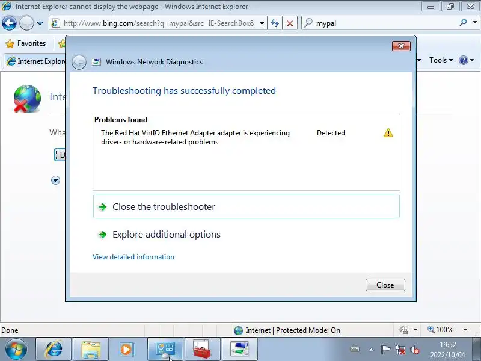The height and width of the screenshot is (361, 481).
Task: Click the Detected status text
Action: tap(331, 133)
